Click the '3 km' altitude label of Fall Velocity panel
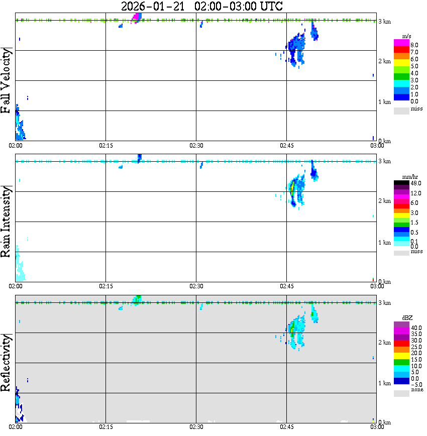The height and width of the screenshot is (436, 427). tap(384, 22)
